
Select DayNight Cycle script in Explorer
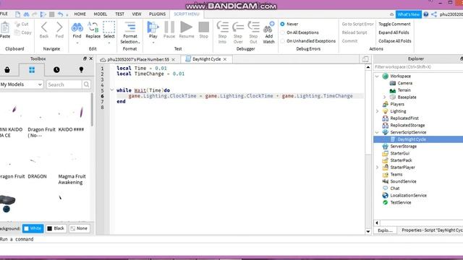412,139
